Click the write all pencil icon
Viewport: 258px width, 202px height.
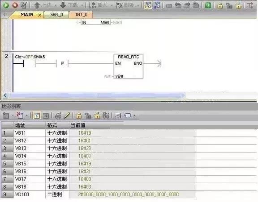point(67,115)
